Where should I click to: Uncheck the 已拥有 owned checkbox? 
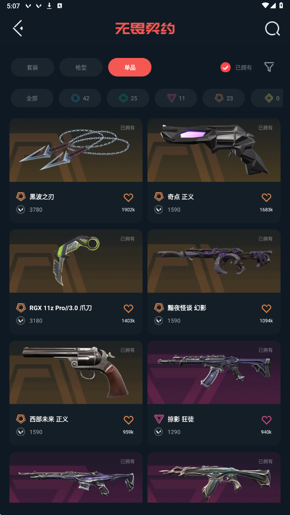tap(226, 67)
